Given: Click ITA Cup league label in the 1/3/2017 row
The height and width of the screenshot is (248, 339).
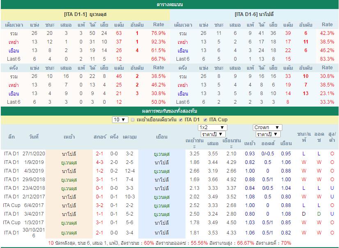Looking at the screenshot, I should pyautogui.click(x=11, y=223).
